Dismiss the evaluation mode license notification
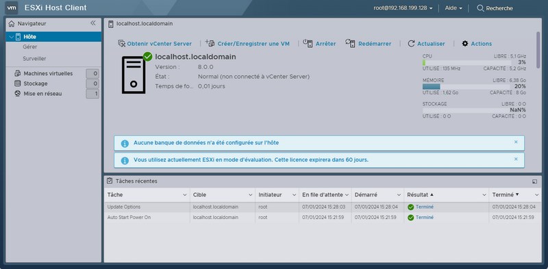Viewport: 548px width, 269px height. pos(516,159)
